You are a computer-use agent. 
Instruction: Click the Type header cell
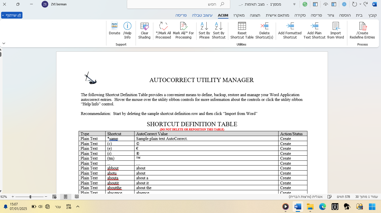[x=92, y=134]
